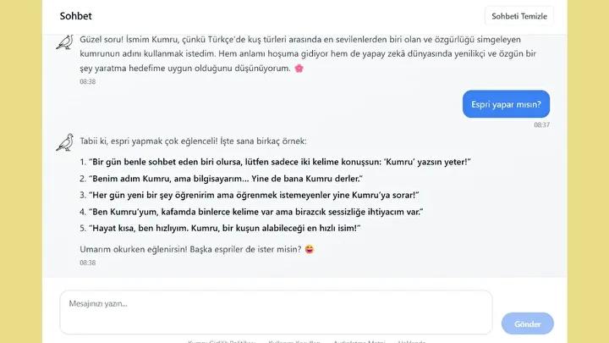Click the Kumru bird avatar beside the first reply
This screenshot has width=609, height=343.
coord(64,42)
